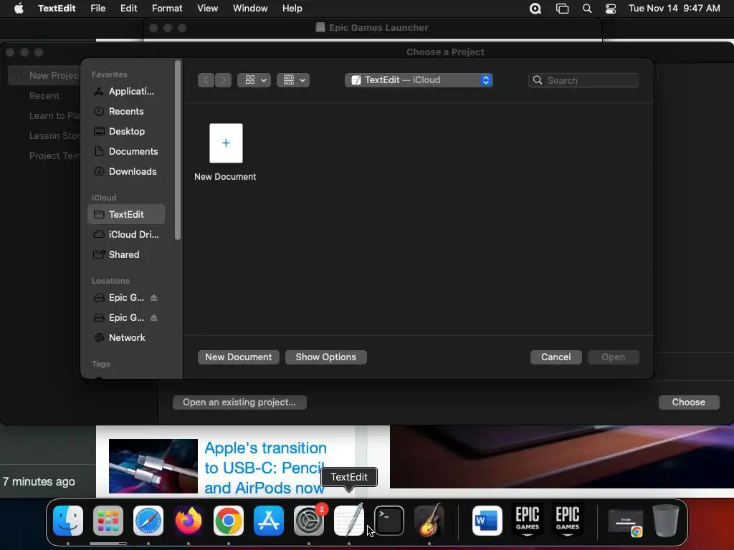This screenshot has height=550, width=734.
Task: Open the Help menu
Action: click(292, 9)
